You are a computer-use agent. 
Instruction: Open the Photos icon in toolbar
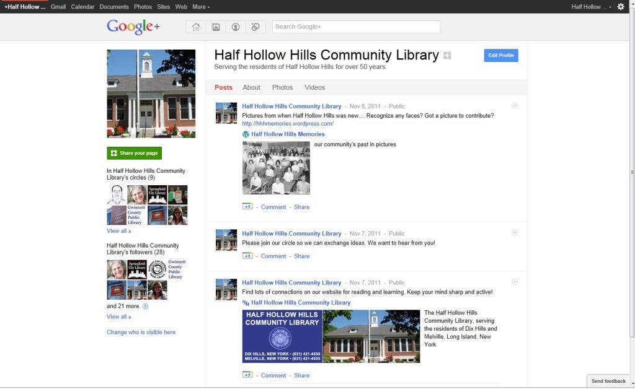[x=216, y=27]
